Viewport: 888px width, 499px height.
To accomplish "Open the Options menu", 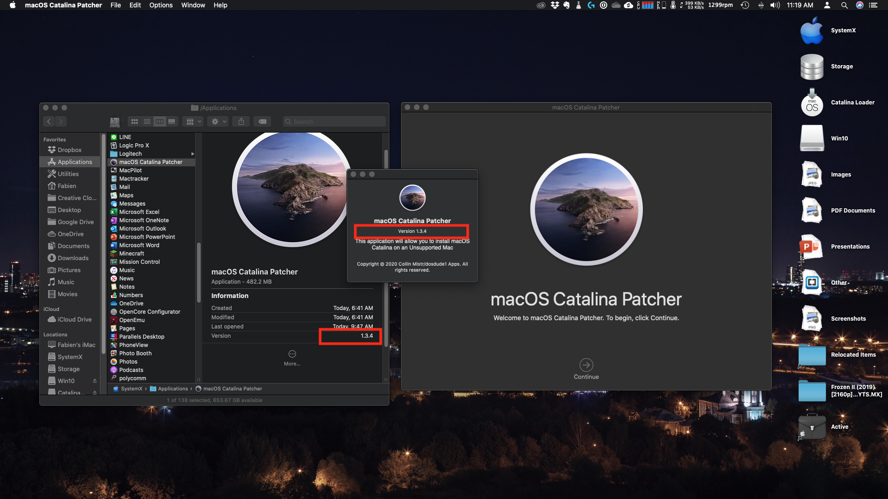I will (x=161, y=5).
